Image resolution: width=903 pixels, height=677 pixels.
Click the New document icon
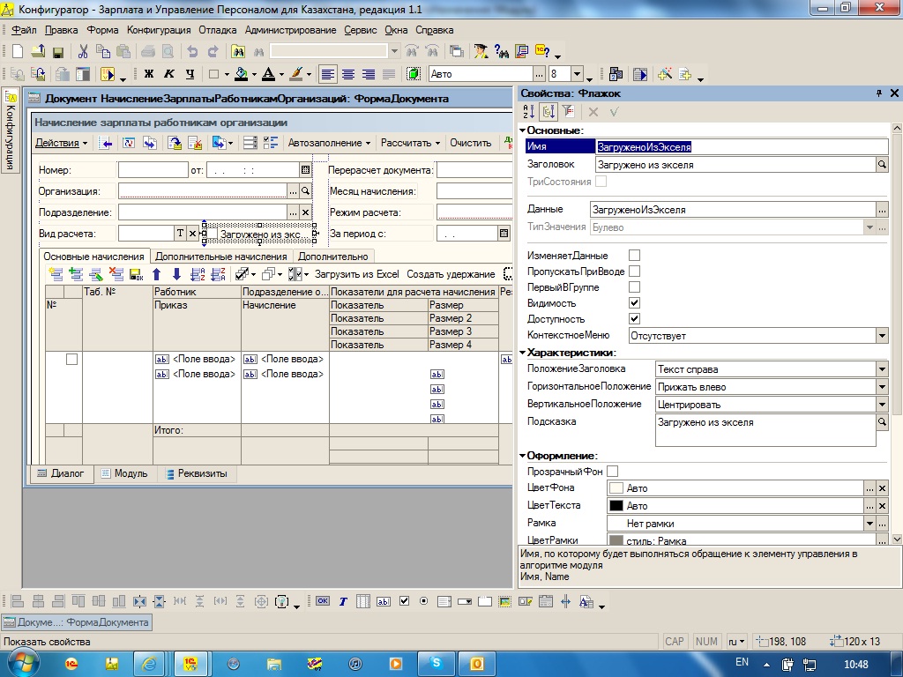18,52
